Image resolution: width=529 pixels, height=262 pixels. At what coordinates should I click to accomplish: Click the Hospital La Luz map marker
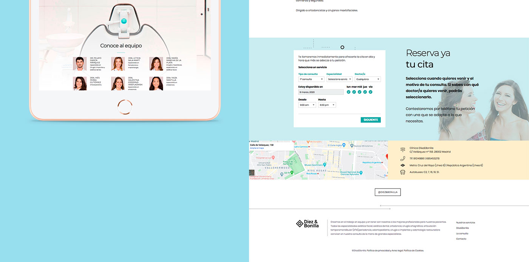[x=272, y=158]
